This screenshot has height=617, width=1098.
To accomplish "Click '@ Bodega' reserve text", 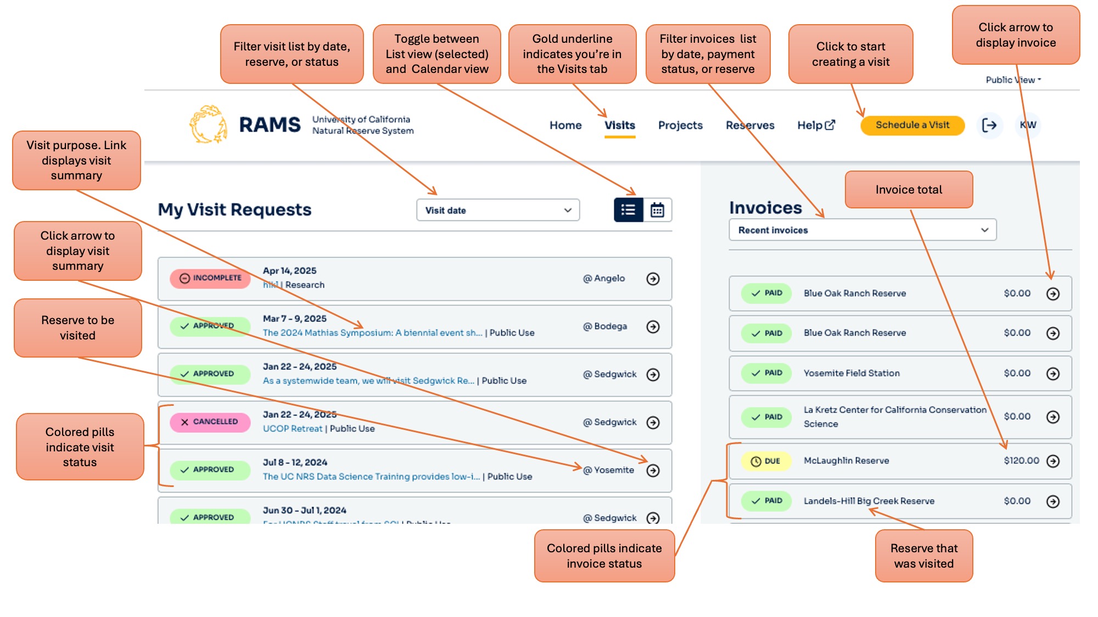I will point(605,326).
